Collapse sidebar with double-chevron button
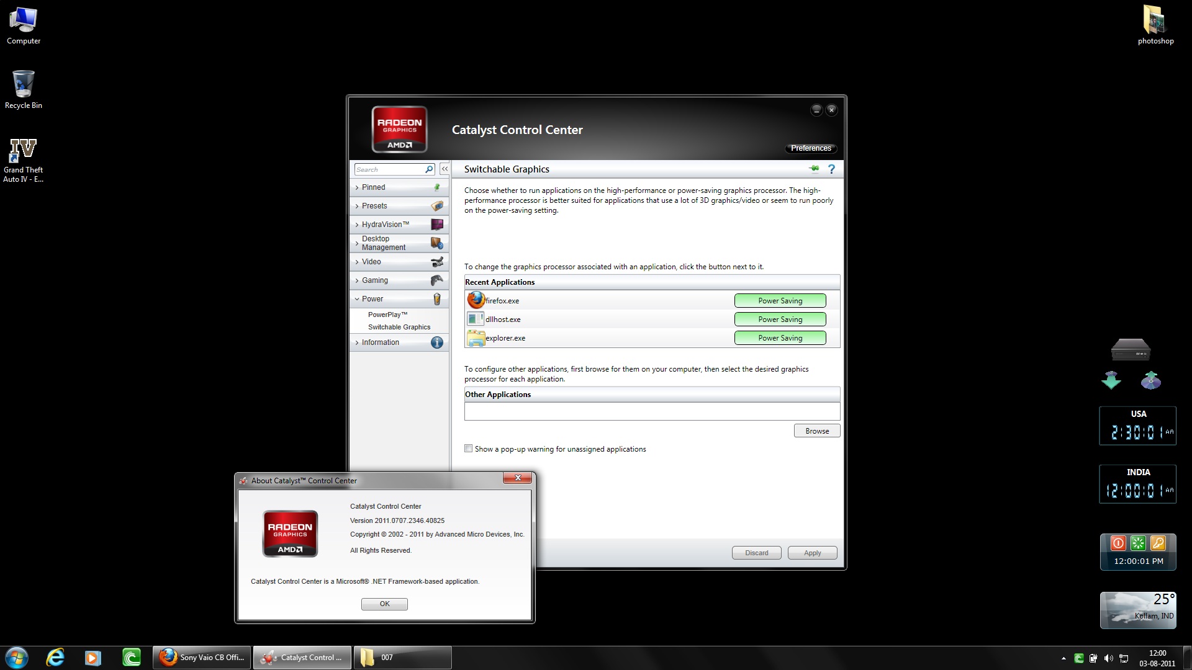The image size is (1192, 670). [445, 169]
